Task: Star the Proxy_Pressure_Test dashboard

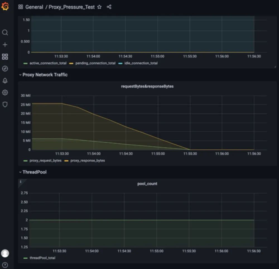Action: [99, 7]
